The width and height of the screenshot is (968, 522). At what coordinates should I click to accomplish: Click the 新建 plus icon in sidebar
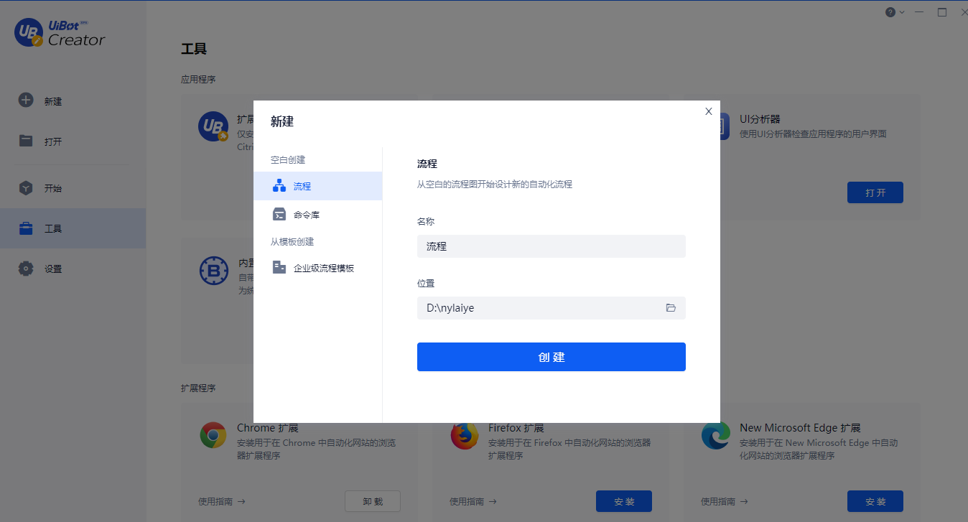(26, 101)
